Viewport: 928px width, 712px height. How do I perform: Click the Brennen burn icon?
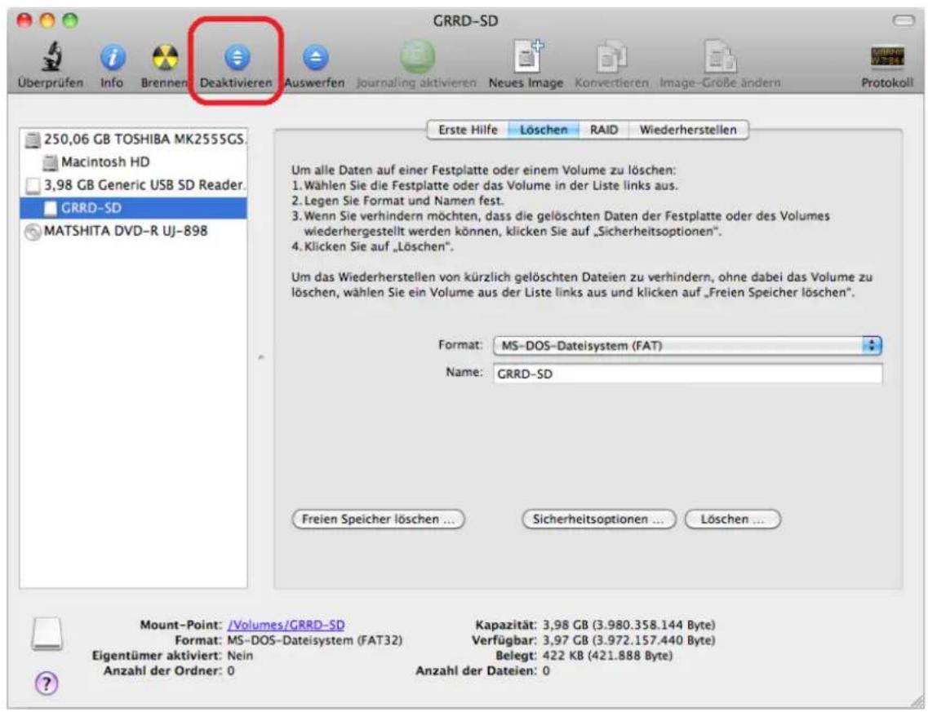pos(165,58)
